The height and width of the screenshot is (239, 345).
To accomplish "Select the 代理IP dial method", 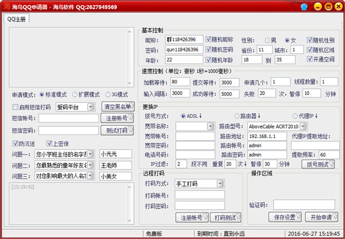I will tap(292, 115).
